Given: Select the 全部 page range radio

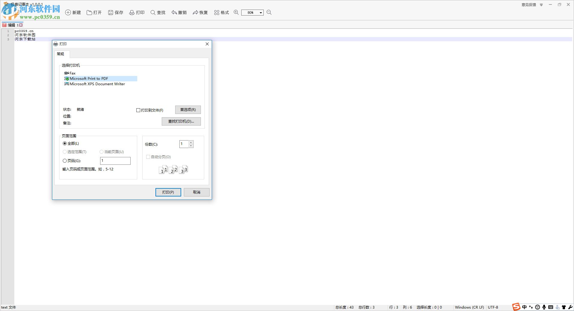Looking at the screenshot, I should tap(65, 144).
